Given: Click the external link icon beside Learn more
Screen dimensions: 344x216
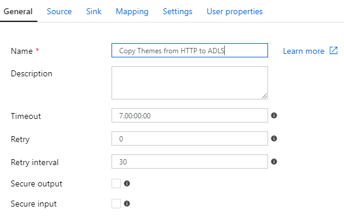Looking at the screenshot, I should (333, 50).
